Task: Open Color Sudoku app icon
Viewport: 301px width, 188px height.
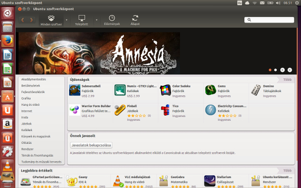Action: (165, 90)
